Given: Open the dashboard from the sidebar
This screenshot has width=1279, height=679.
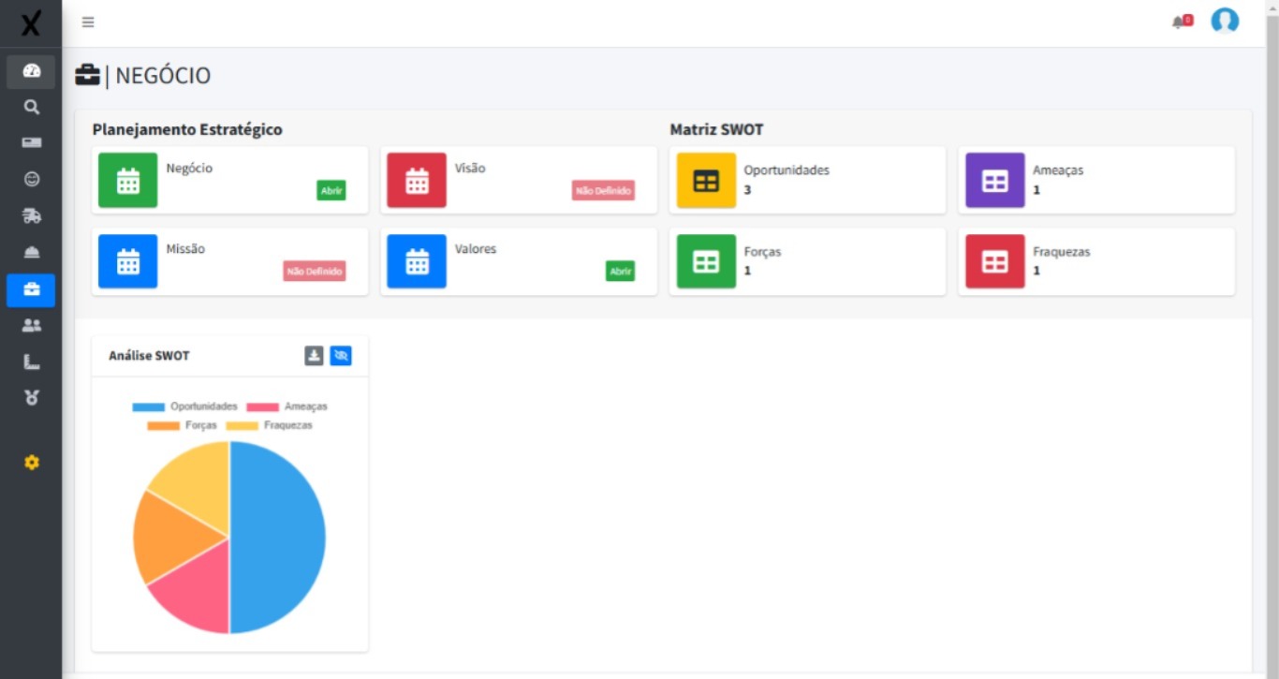Looking at the screenshot, I should click(31, 69).
